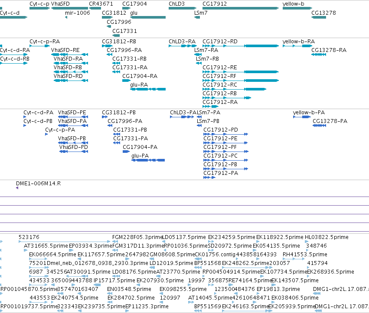Select the Cyt-c-p-RA transcript label
369x313 pixels.
point(45,42)
